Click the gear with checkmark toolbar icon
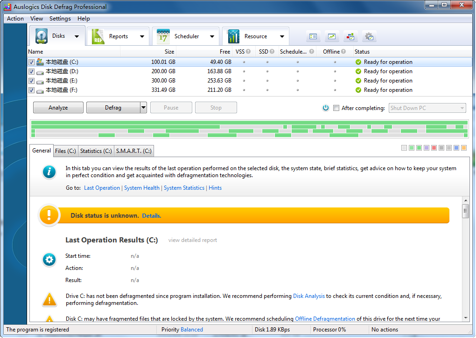Viewport: 476px width, 338px height. pyautogui.click(x=369, y=37)
